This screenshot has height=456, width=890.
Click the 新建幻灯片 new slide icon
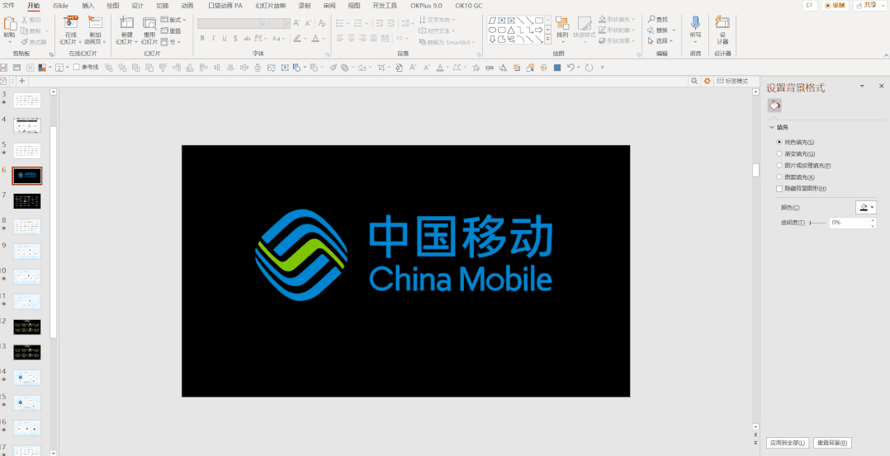coord(126,23)
